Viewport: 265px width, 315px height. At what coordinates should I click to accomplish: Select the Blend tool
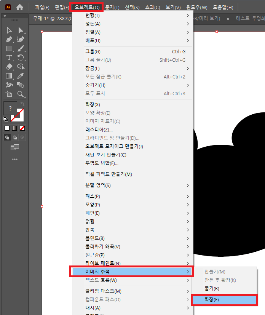(x=21, y=85)
